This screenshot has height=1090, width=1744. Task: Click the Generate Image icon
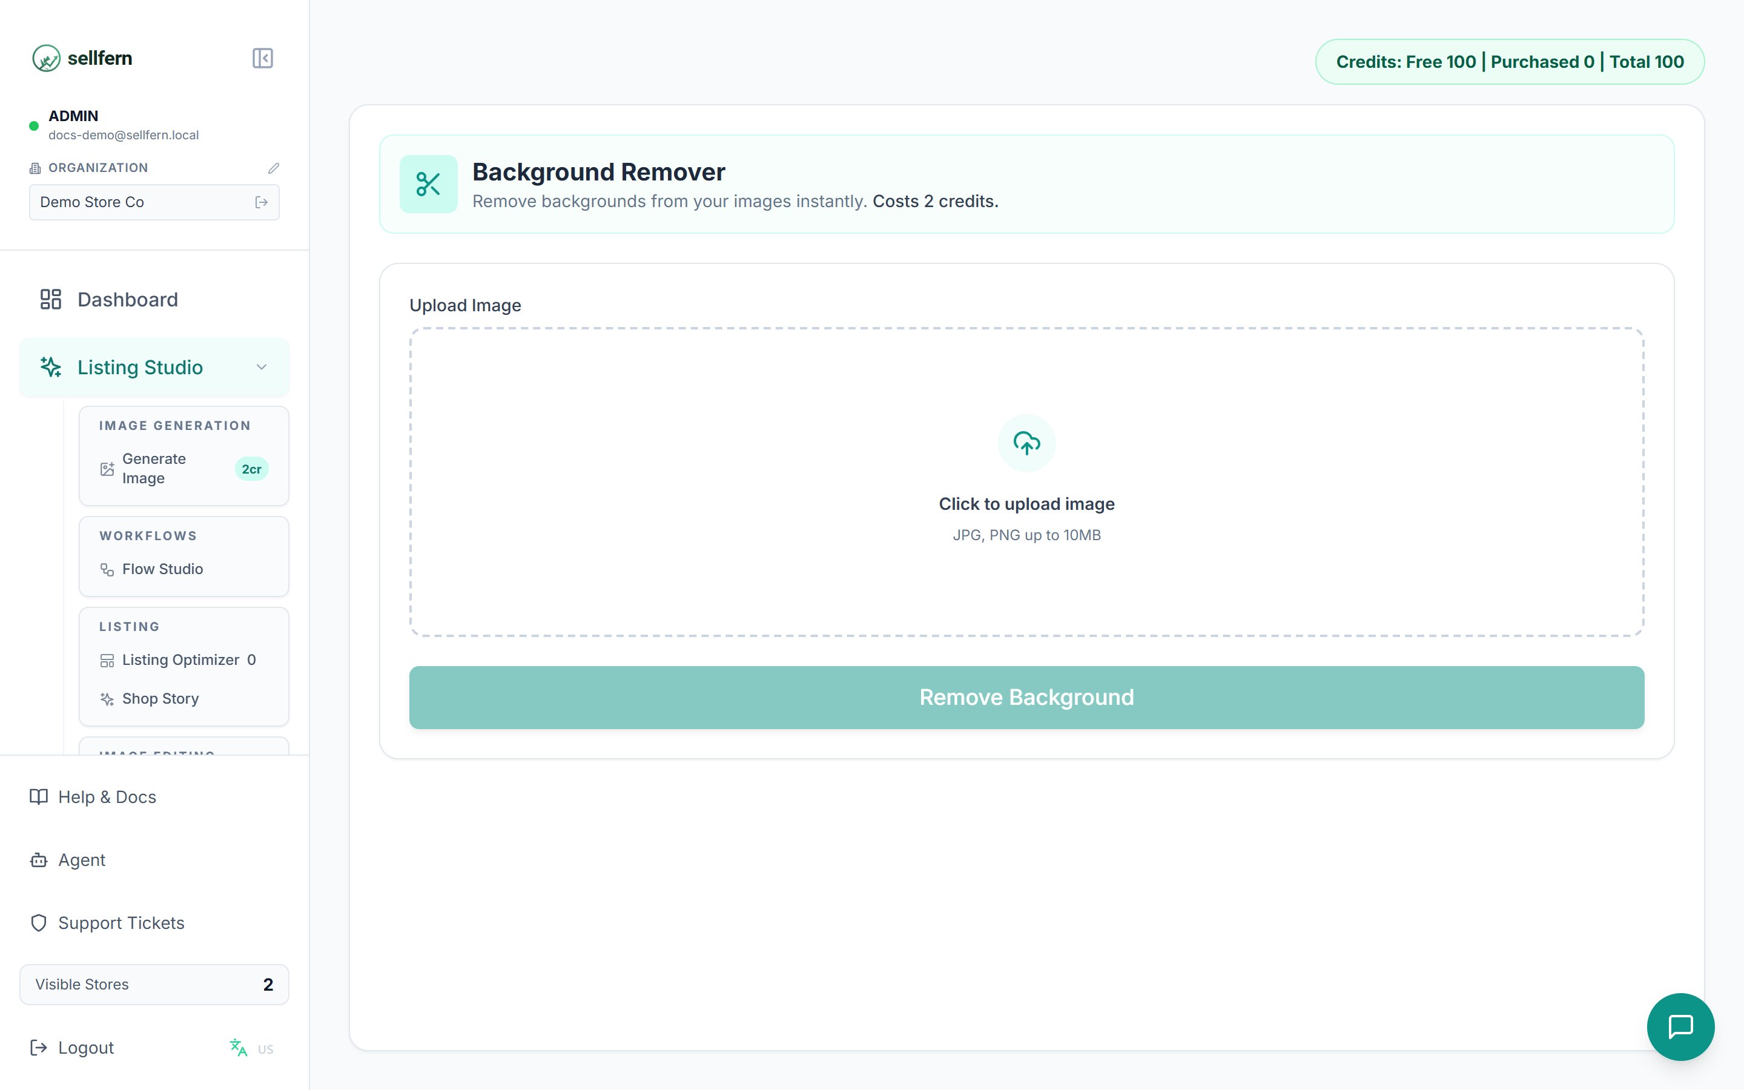[x=107, y=469]
